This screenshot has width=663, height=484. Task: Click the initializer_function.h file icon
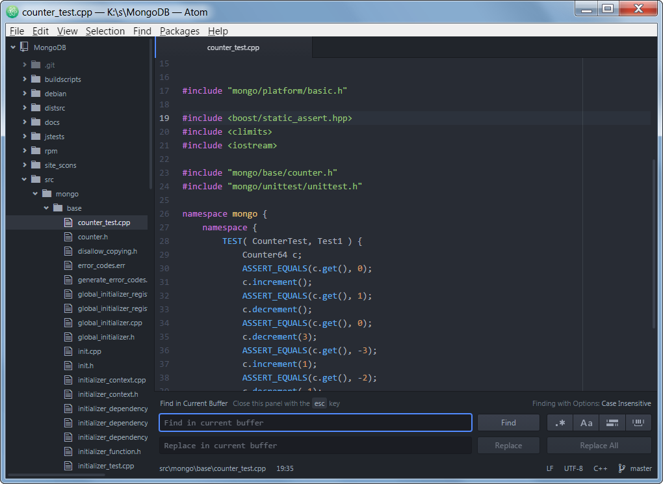point(68,451)
